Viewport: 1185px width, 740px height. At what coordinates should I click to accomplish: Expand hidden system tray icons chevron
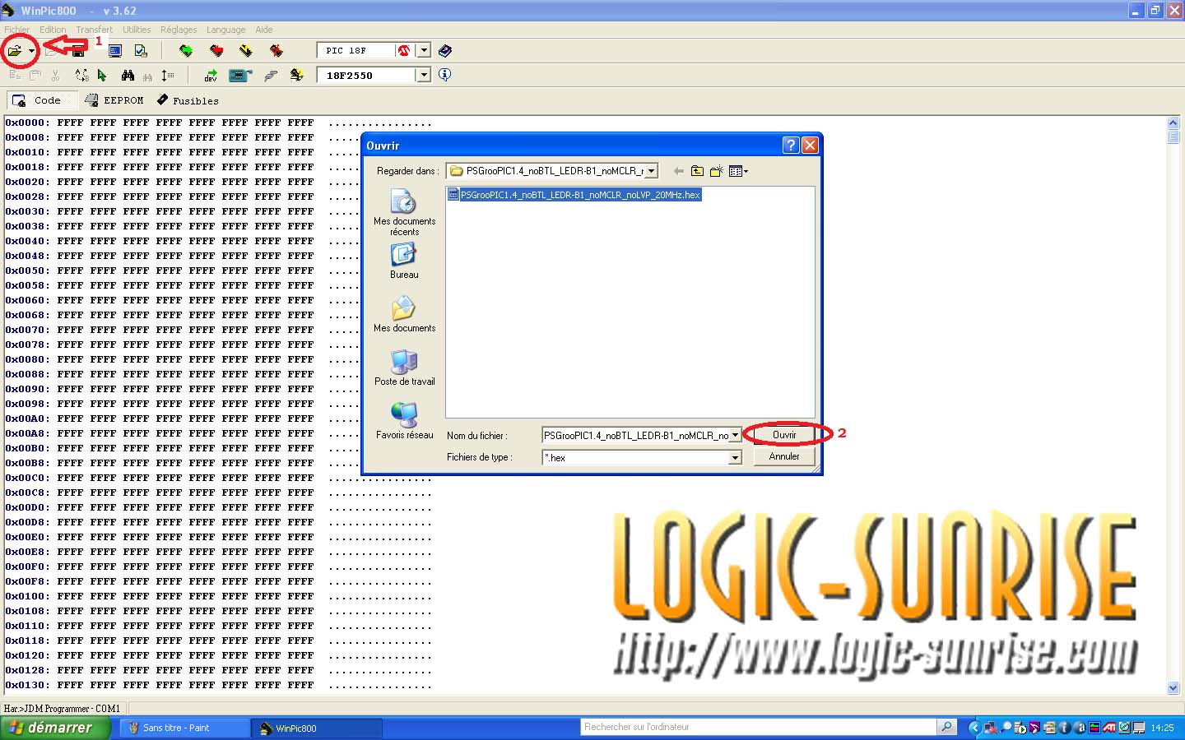point(975,728)
